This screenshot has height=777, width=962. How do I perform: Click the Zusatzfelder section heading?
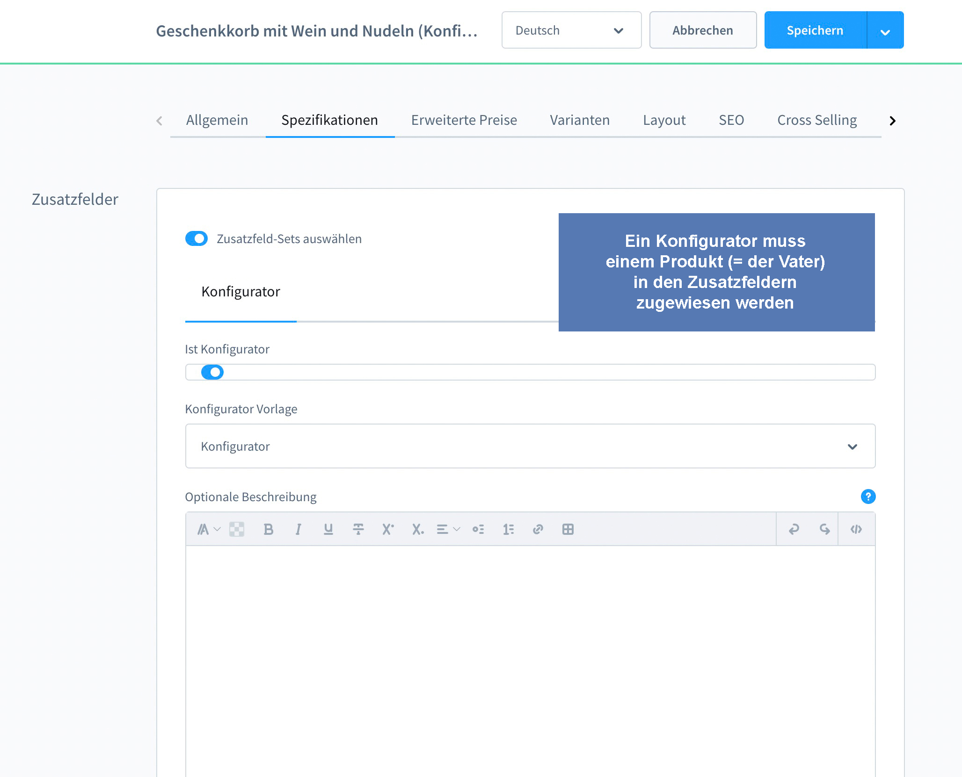(x=75, y=199)
